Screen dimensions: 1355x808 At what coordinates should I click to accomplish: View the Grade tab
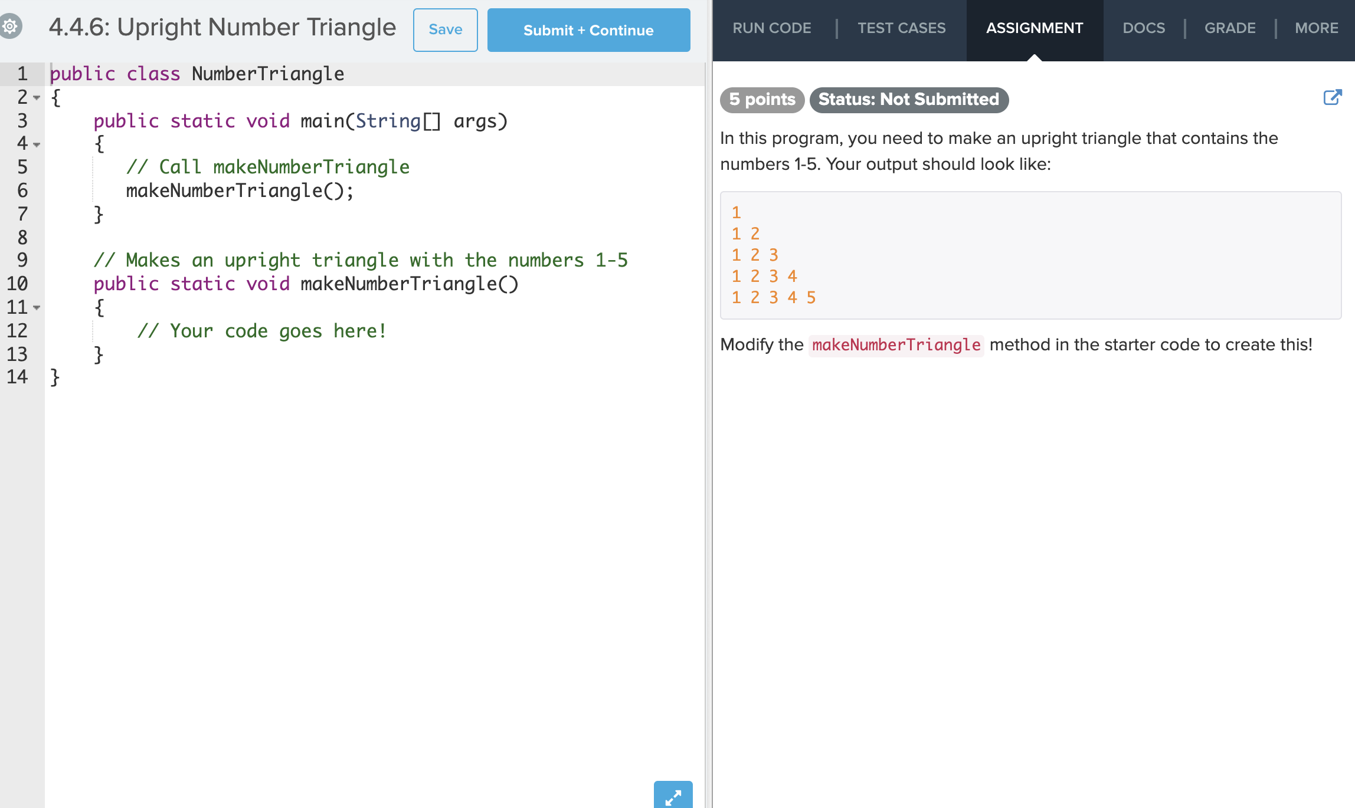(1229, 28)
